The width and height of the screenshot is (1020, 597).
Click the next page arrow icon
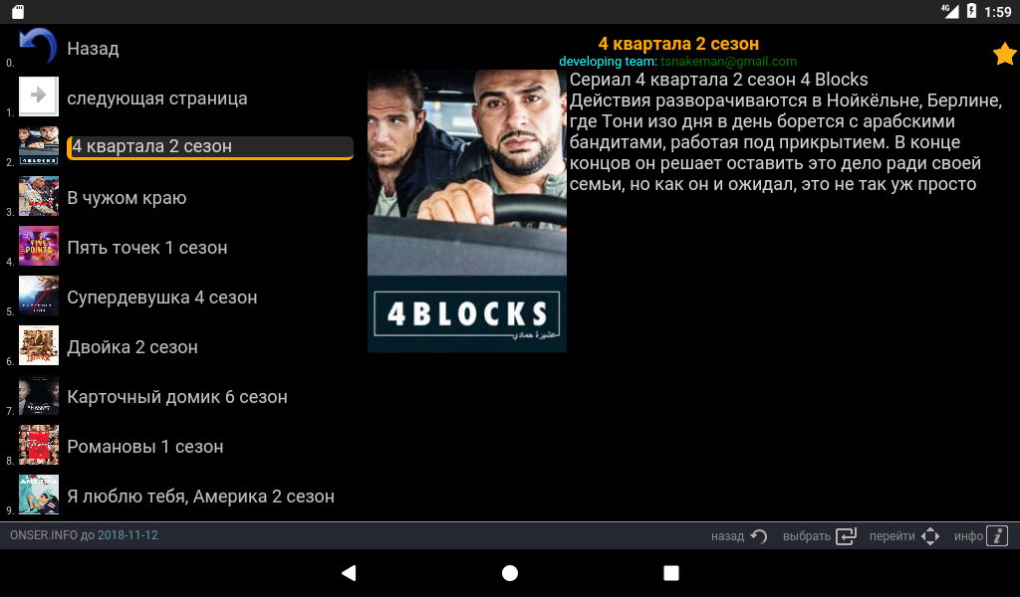(39, 97)
